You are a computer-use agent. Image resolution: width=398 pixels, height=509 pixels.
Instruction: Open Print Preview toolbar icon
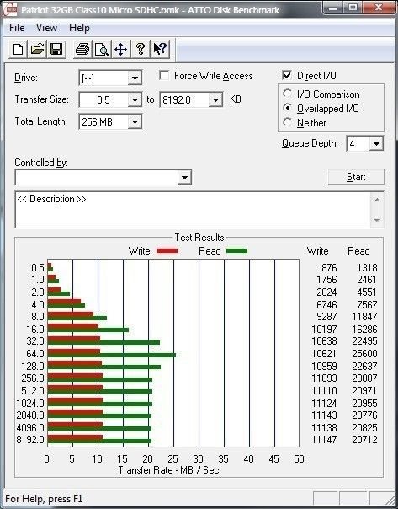click(x=102, y=50)
